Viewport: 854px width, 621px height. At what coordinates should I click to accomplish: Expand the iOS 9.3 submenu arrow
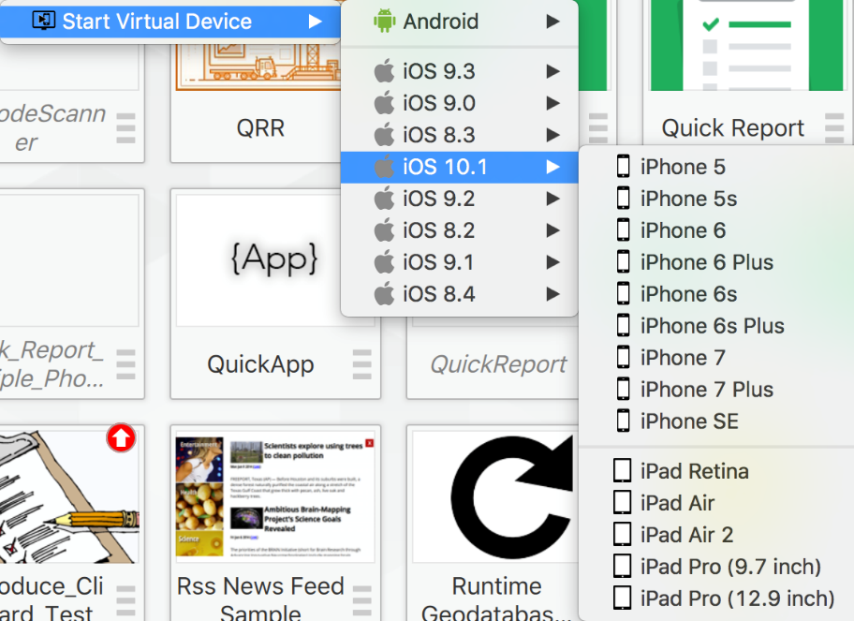(552, 71)
